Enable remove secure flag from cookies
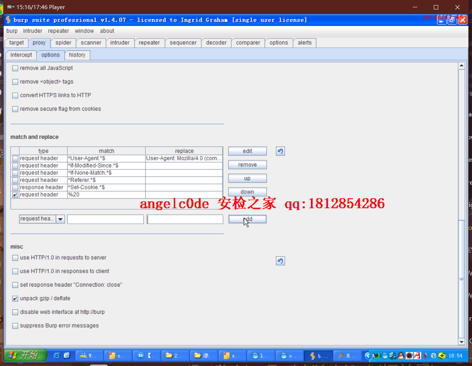 pos(15,109)
